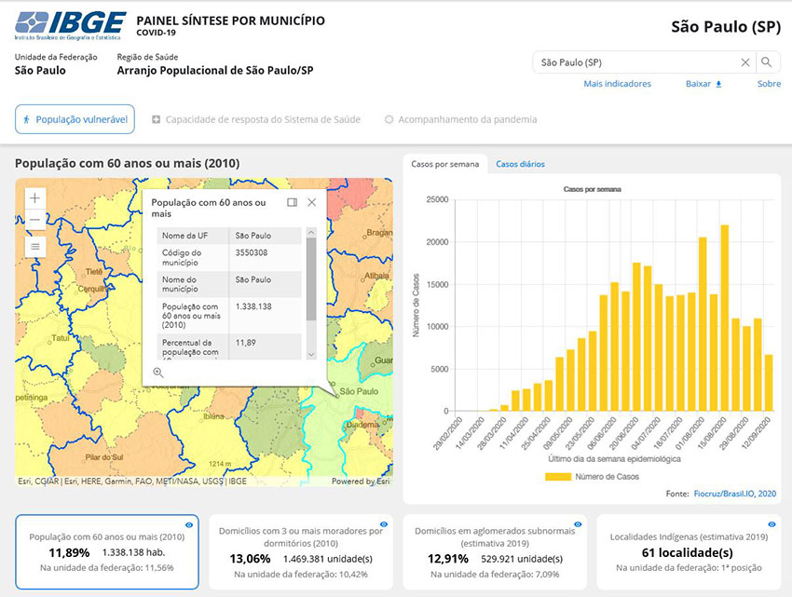
Task: Click the Número de Casos legend swatch
Action: click(x=557, y=476)
